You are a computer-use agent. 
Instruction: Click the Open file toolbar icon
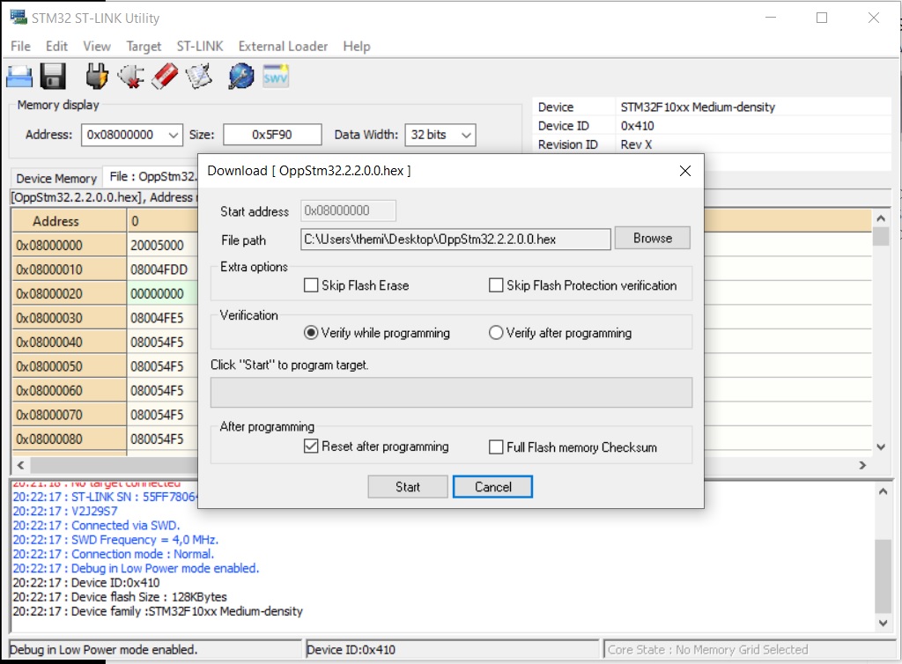coord(20,77)
